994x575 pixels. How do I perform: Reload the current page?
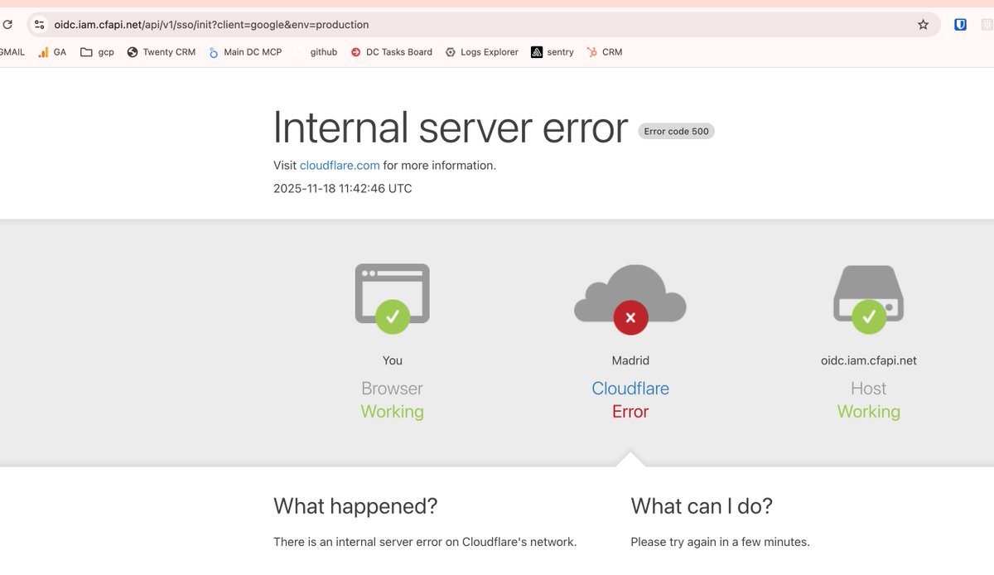pyautogui.click(x=7, y=24)
